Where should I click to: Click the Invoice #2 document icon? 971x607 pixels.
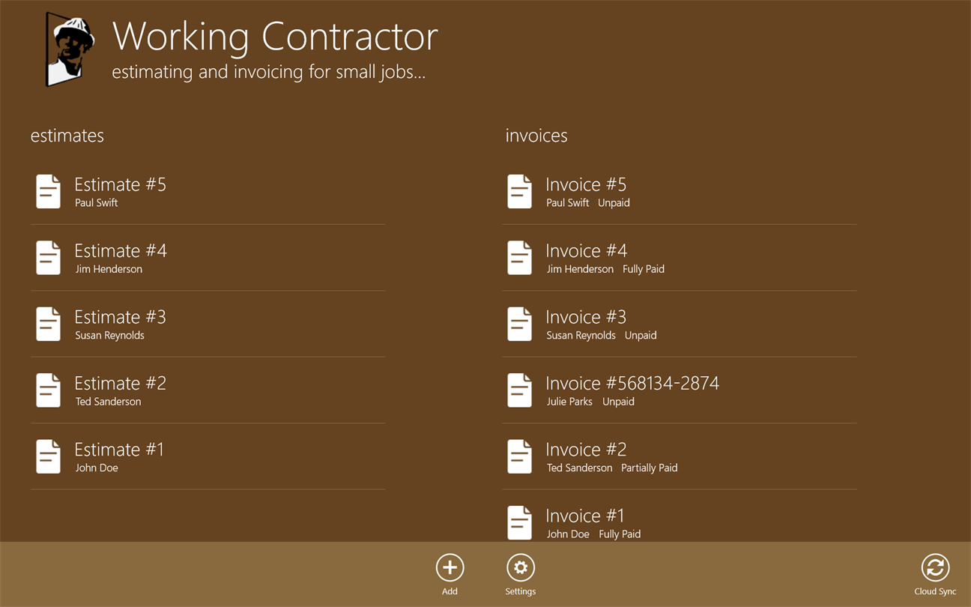(x=519, y=456)
